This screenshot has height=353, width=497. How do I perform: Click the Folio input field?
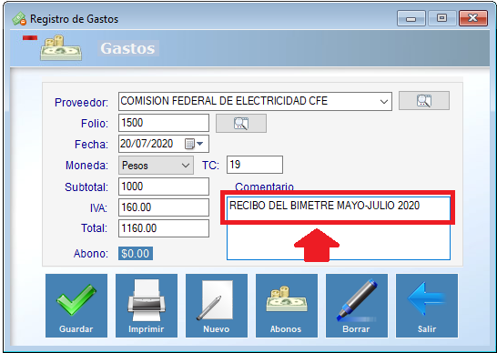pyautogui.click(x=164, y=123)
